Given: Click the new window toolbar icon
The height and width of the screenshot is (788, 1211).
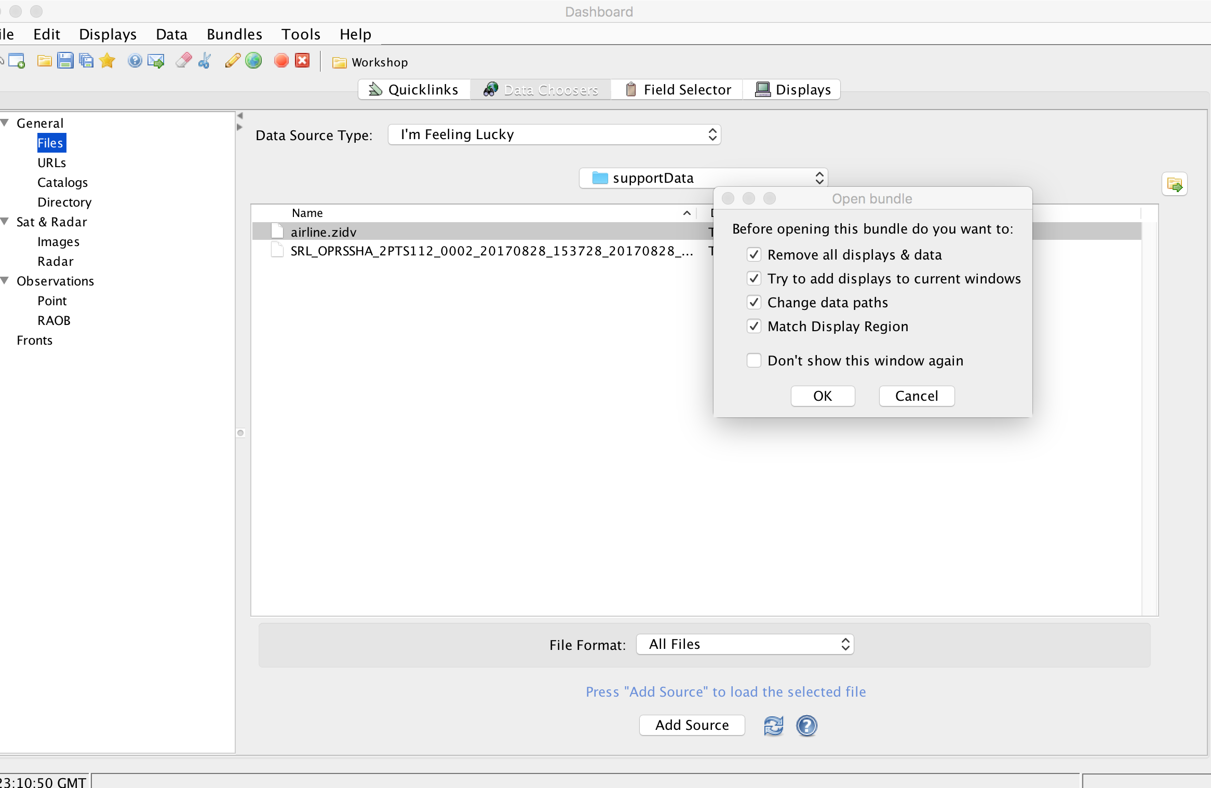Looking at the screenshot, I should pos(17,61).
